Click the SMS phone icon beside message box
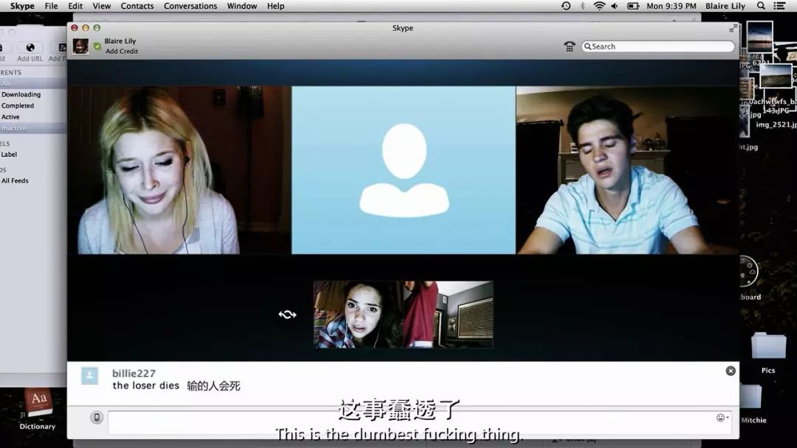 click(x=97, y=418)
